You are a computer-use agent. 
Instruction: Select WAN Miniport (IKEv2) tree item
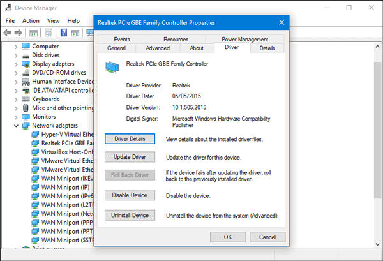[x=67, y=179]
